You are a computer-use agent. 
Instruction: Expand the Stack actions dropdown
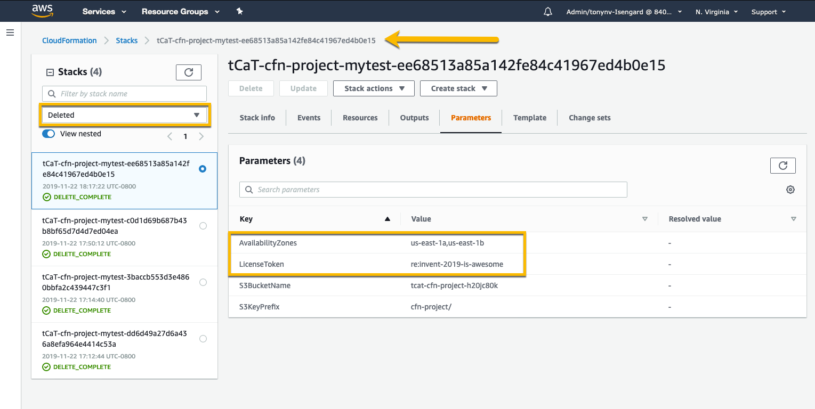pos(374,88)
